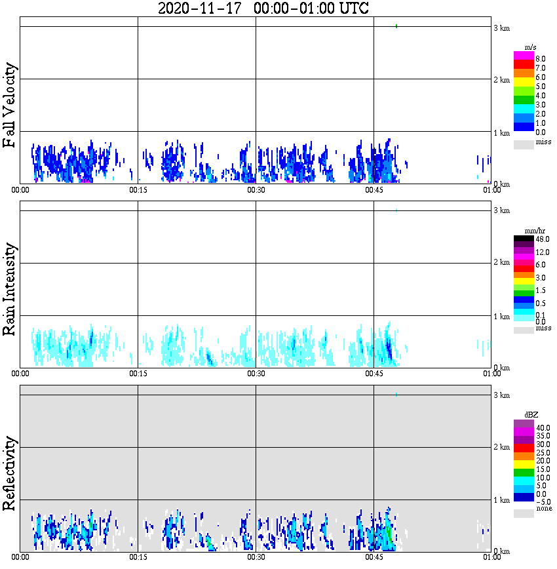The height and width of the screenshot is (569, 557).
Task: Pick the orange 6.0 m/s legend swatch
Action: click(x=524, y=73)
